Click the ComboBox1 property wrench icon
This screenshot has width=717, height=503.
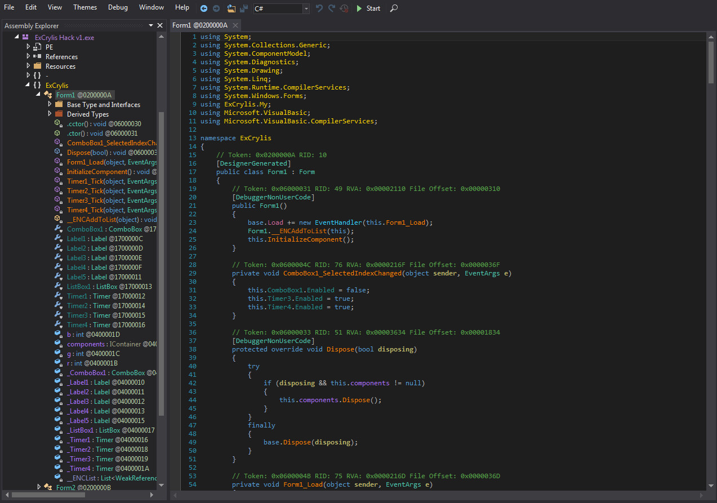(x=58, y=229)
